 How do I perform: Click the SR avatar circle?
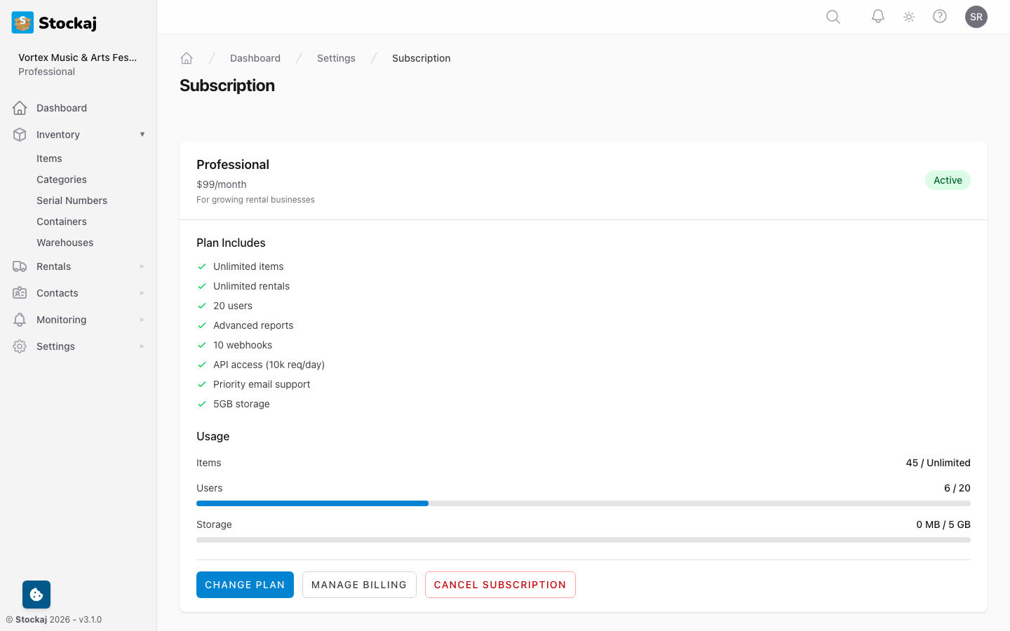tap(976, 16)
